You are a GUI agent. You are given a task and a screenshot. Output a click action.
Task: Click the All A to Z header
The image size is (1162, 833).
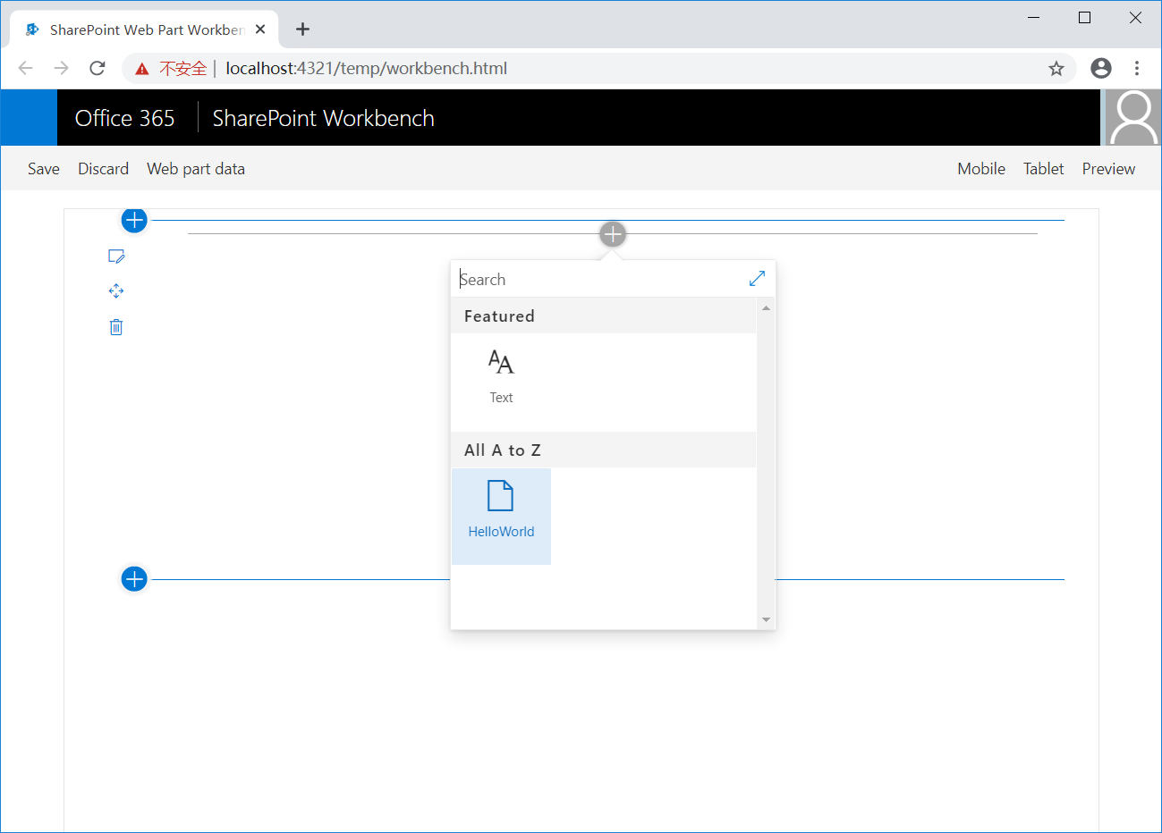point(604,450)
